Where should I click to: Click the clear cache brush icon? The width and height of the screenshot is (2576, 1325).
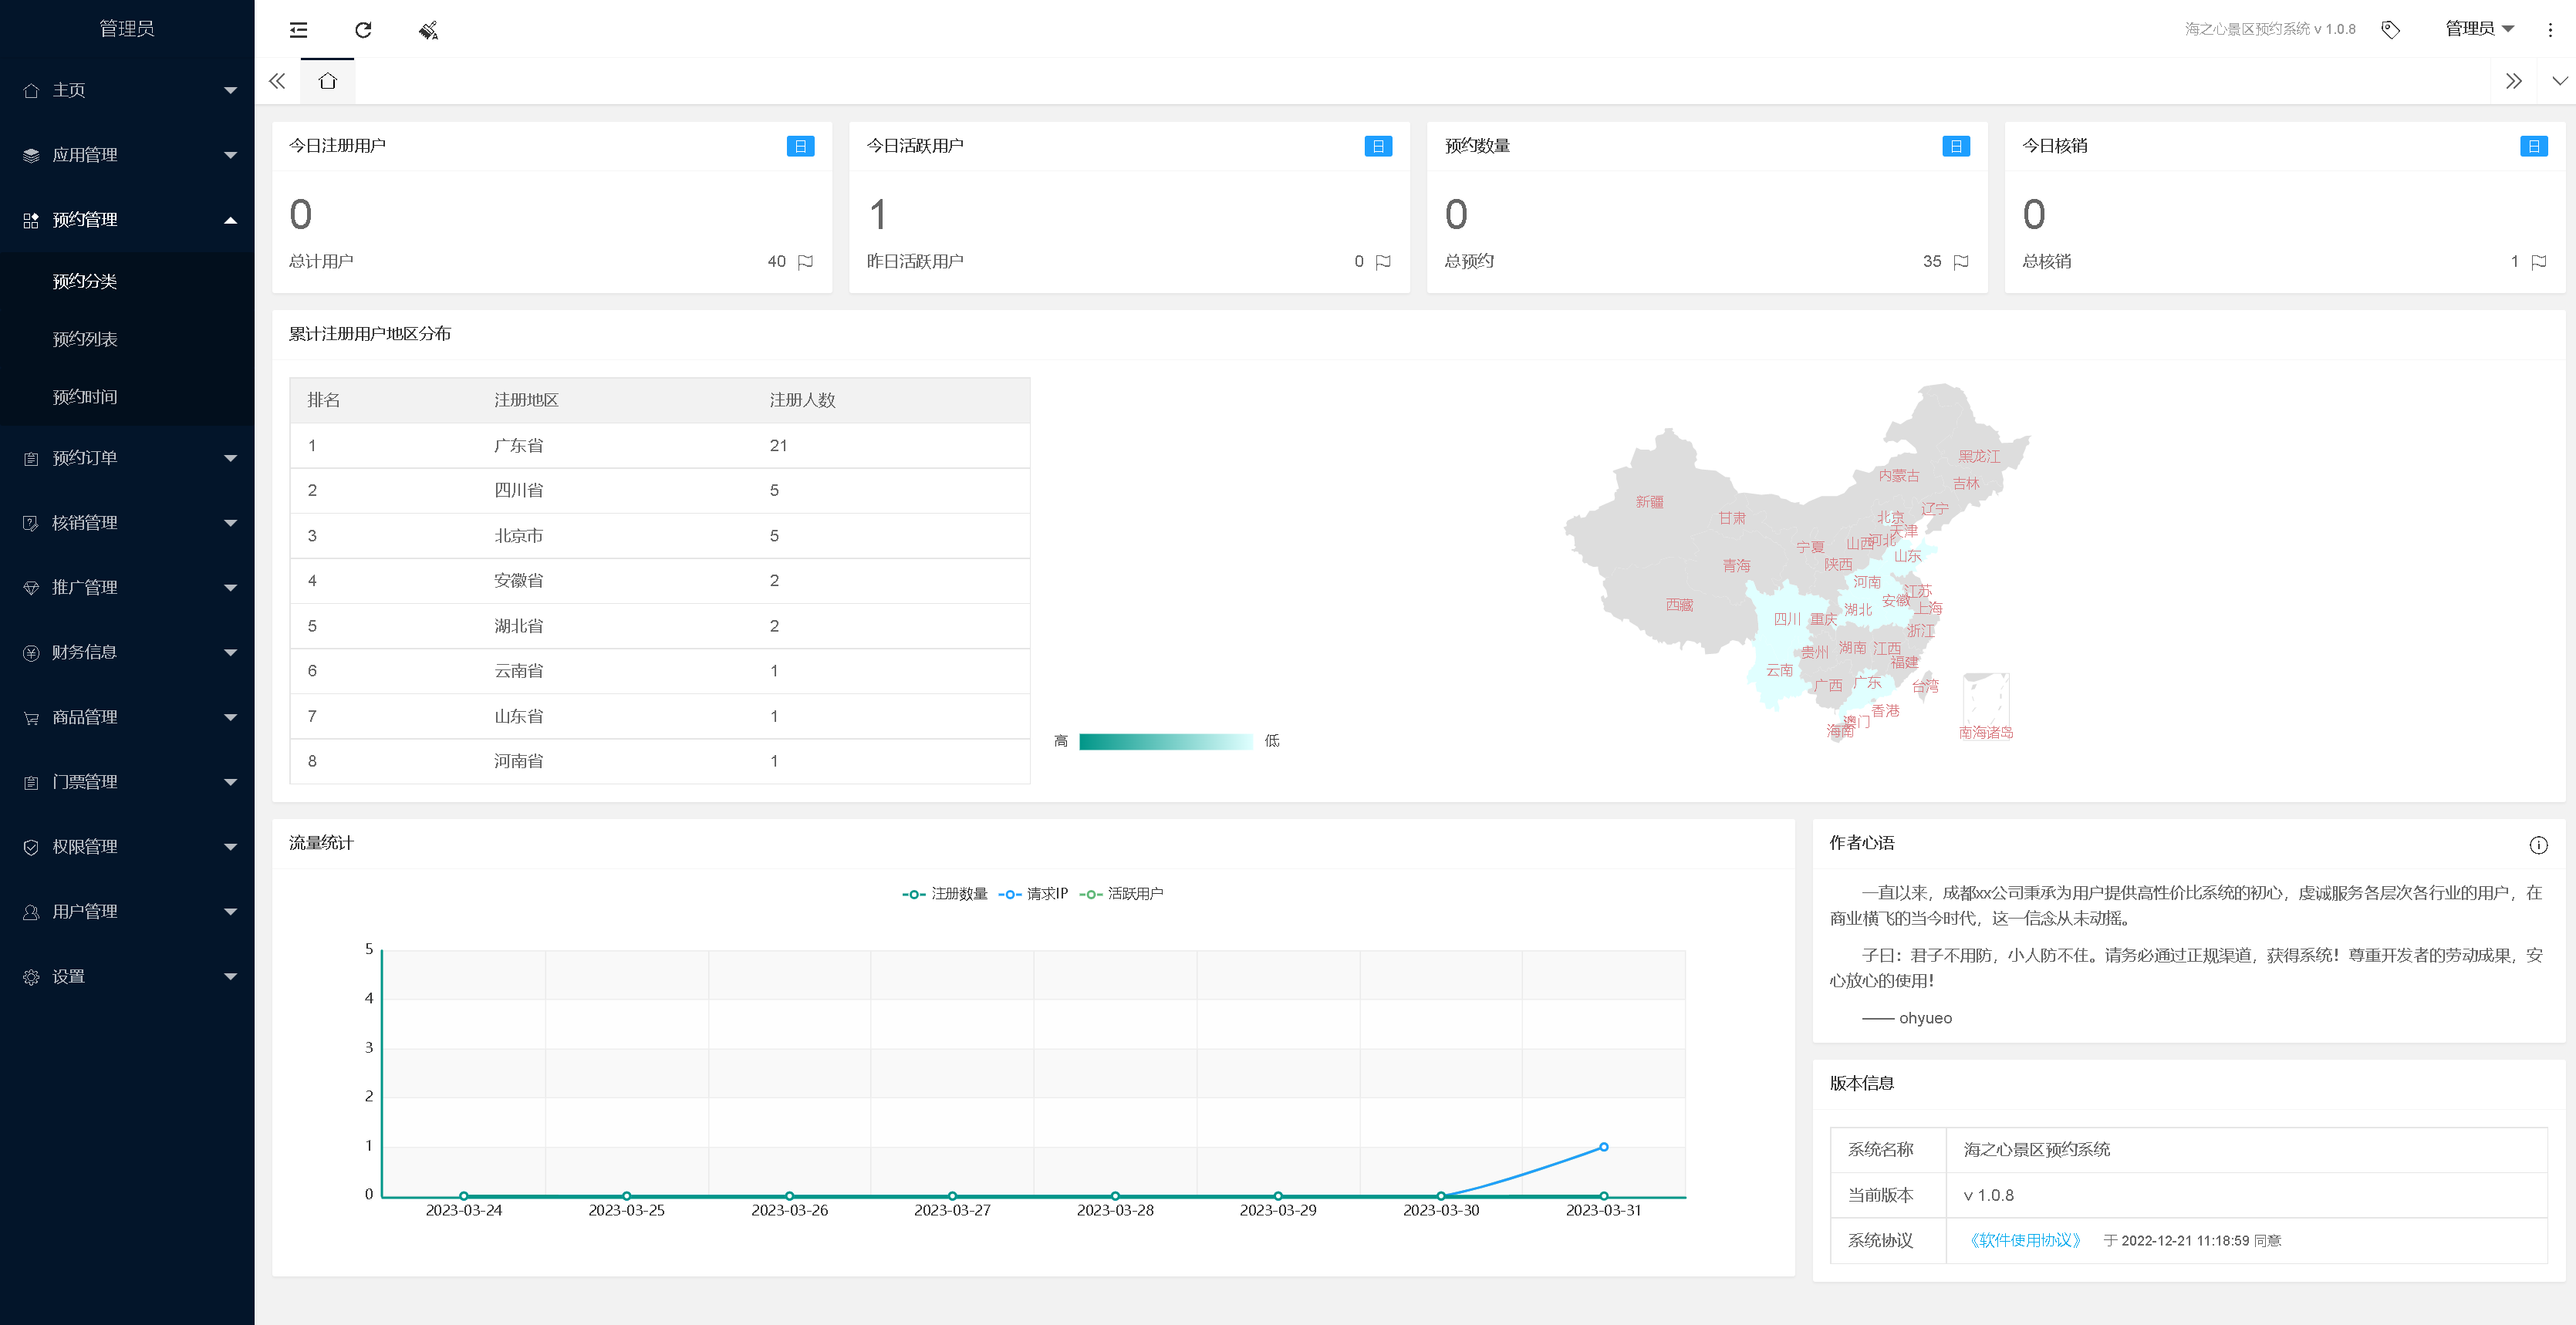pyautogui.click(x=428, y=30)
